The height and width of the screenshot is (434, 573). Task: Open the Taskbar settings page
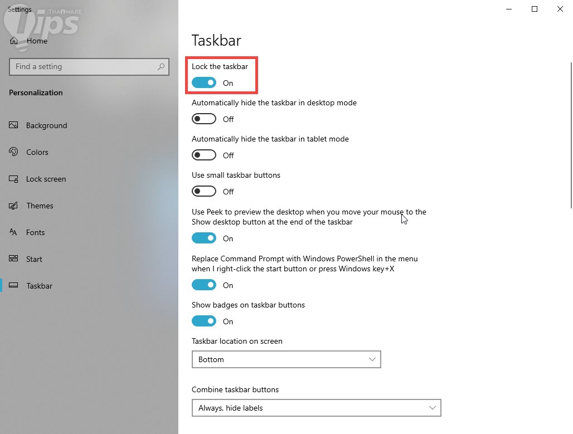pyautogui.click(x=39, y=286)
